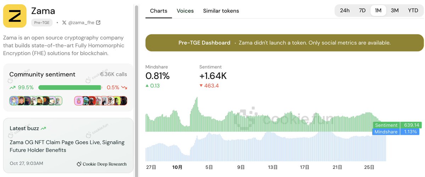Viewport: 425px width, 177px height.
Task: Click the green bullish trend arrow icon
Action: (x=12, y=87)
